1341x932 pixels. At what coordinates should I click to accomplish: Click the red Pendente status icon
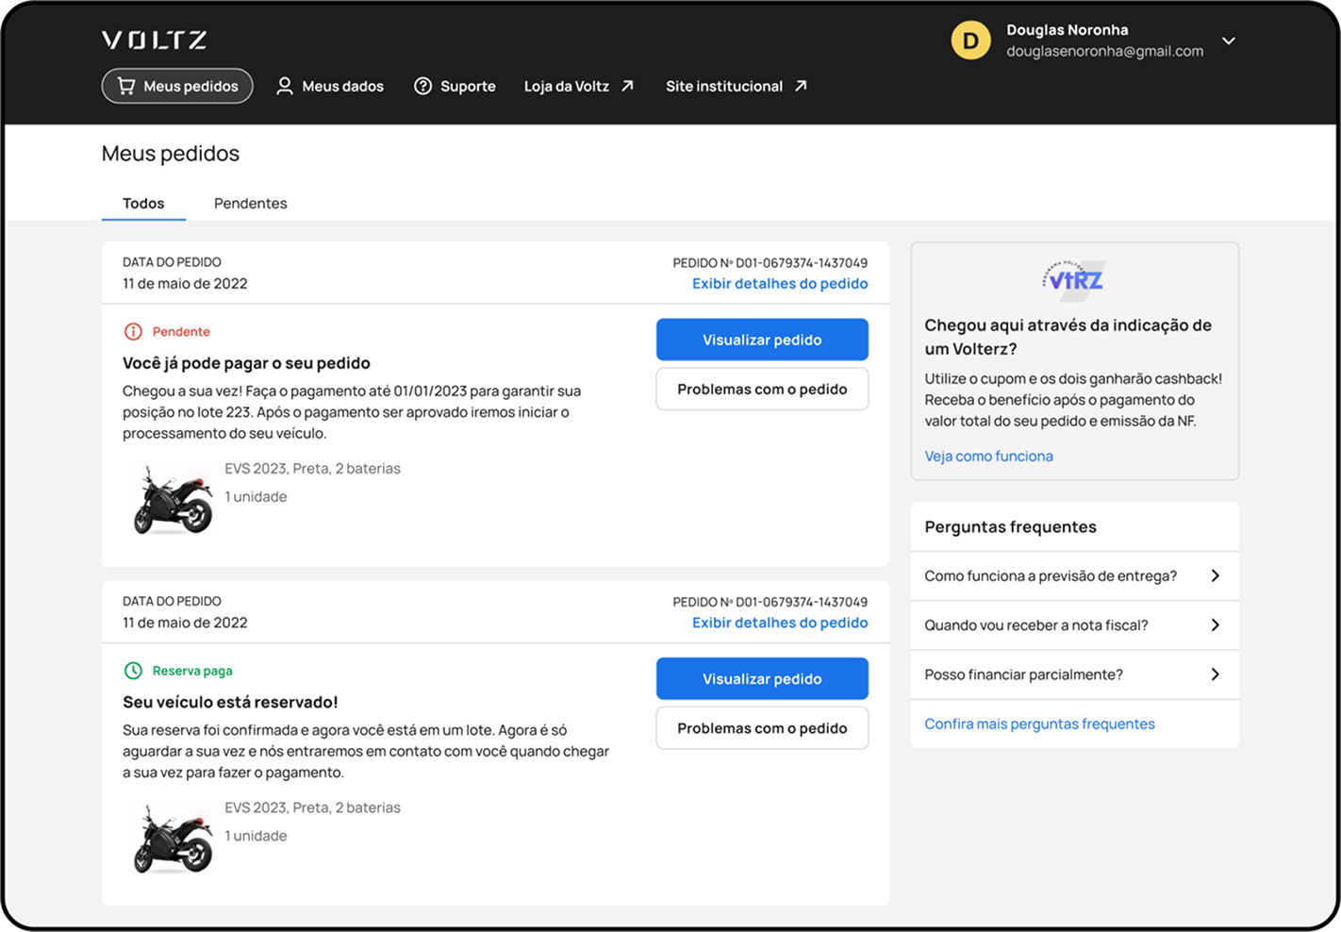click(133, 332)
